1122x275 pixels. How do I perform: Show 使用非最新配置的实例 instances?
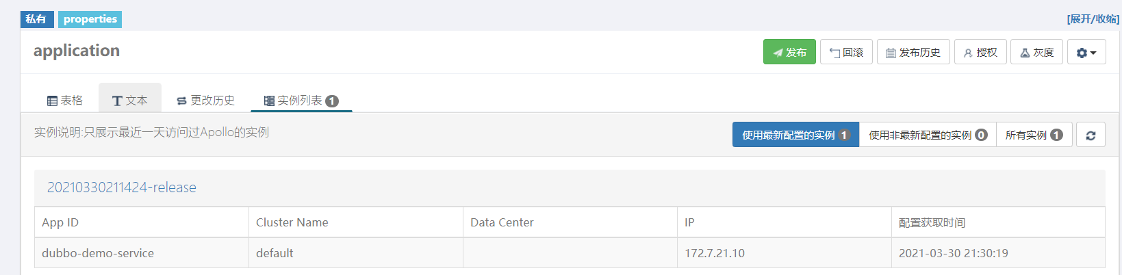coord(928,135)
